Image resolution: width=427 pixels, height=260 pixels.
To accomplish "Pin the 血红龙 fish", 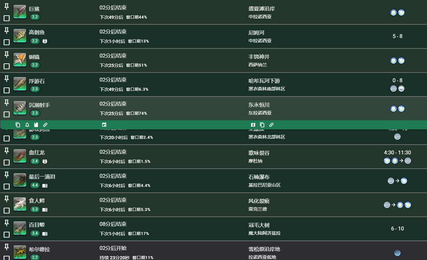I will click(7, 151).
